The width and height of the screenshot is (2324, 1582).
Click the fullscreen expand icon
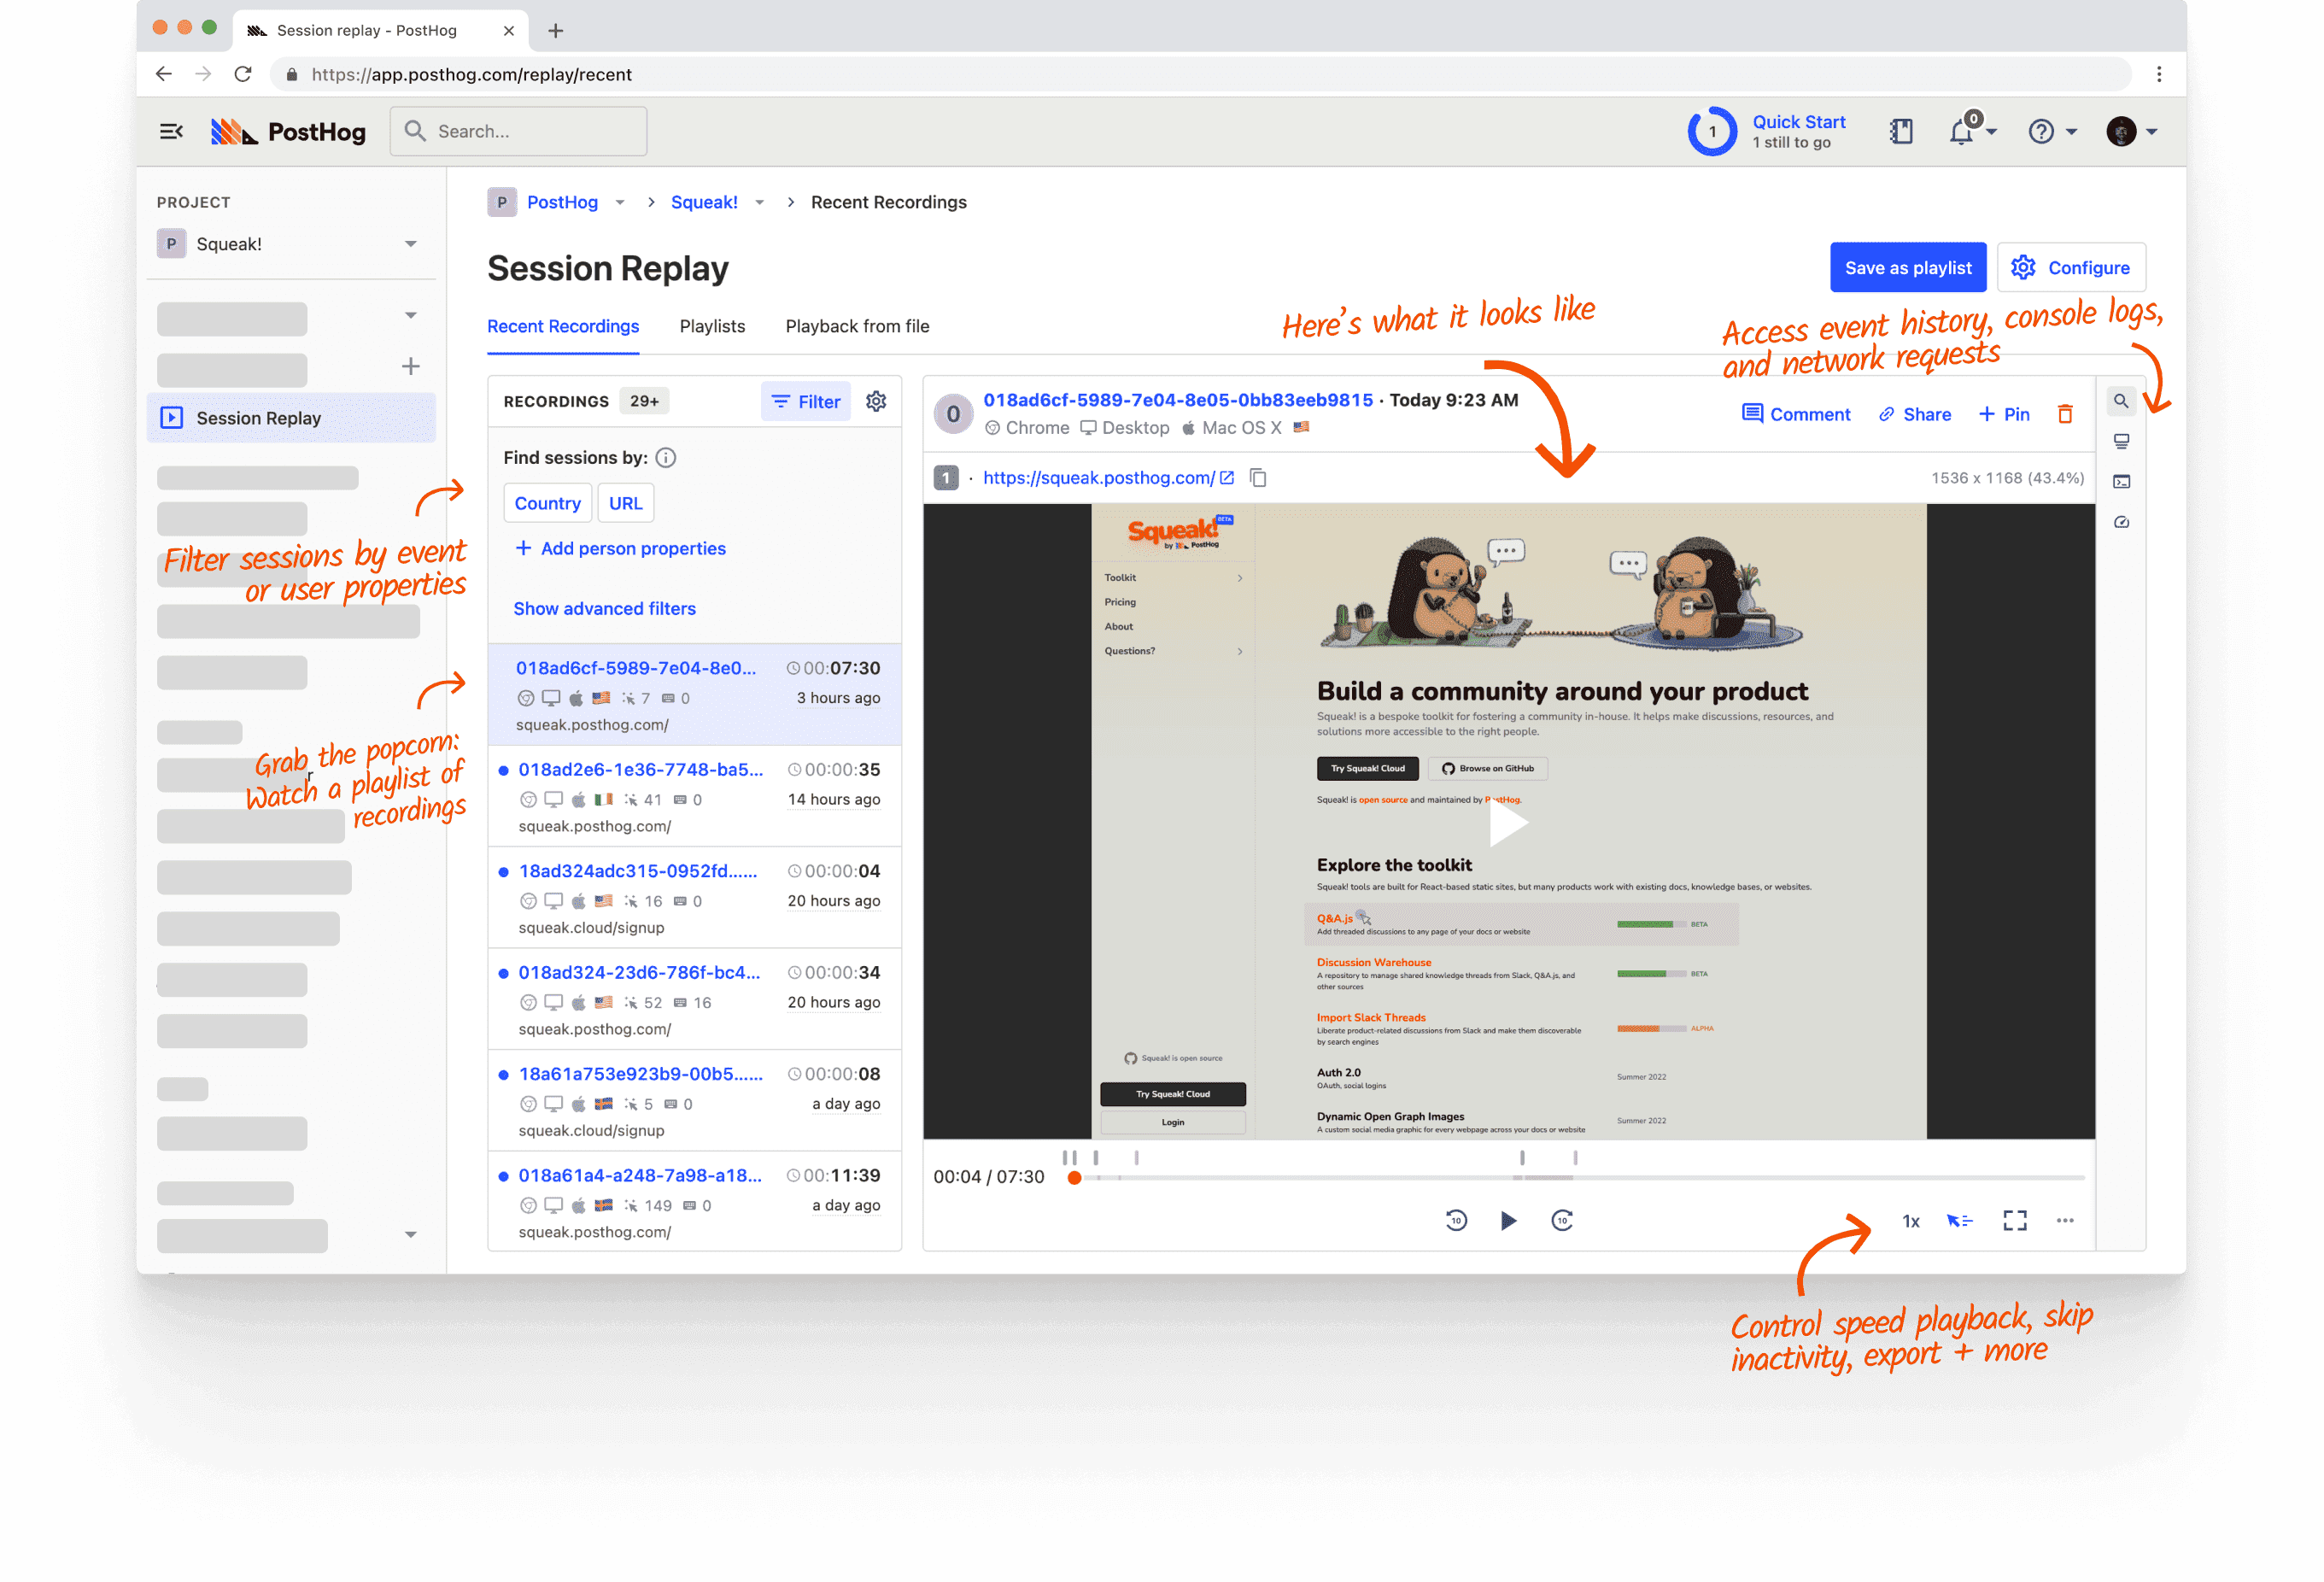click(2013, 1220)
